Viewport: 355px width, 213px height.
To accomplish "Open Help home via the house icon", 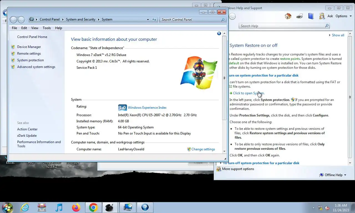I will click(x=288, y=16).
